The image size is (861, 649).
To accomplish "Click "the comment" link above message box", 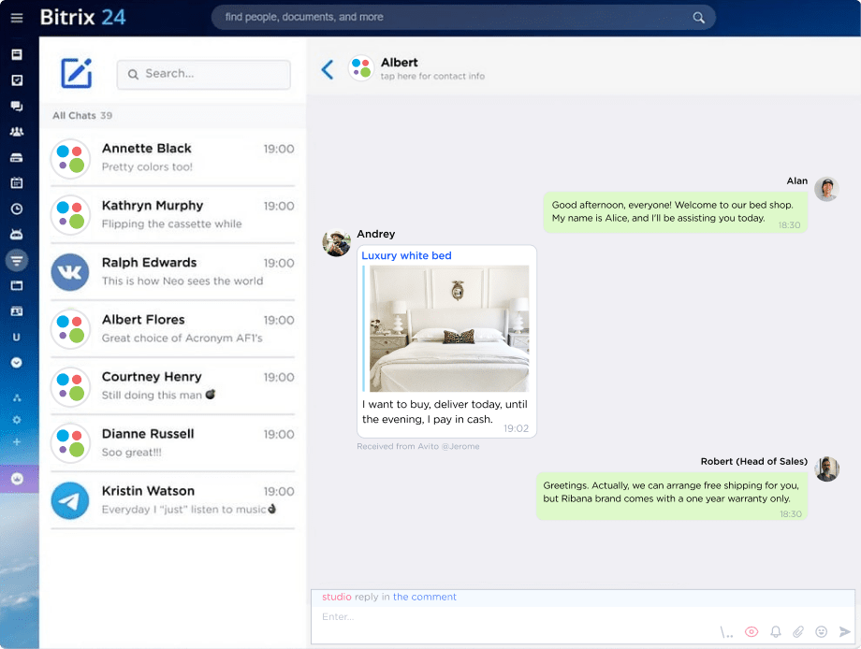I will tap(425, 597).
